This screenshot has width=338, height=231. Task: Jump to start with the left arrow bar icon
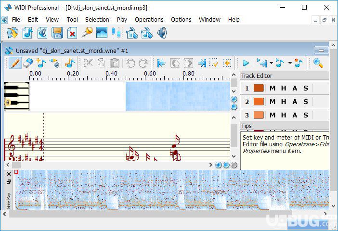tap(161, 63)
